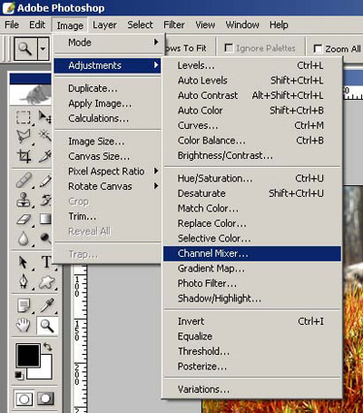Screen dimensions: 363x413
Task: Choose Channel Mixer from Adjustments
Action: pyautogui.click(x=251, y=253)
